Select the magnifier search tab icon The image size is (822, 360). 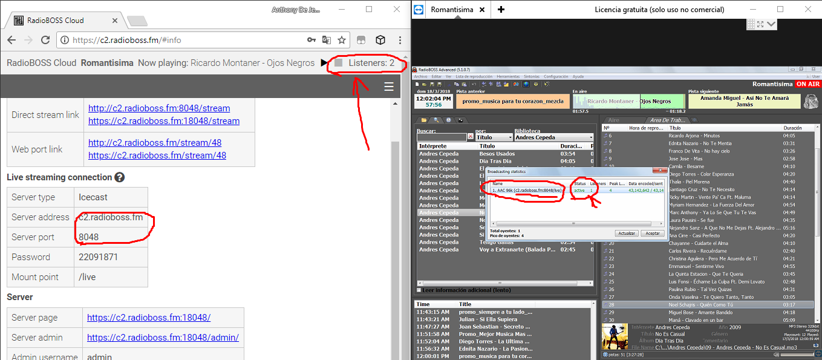tap(436, 120)
